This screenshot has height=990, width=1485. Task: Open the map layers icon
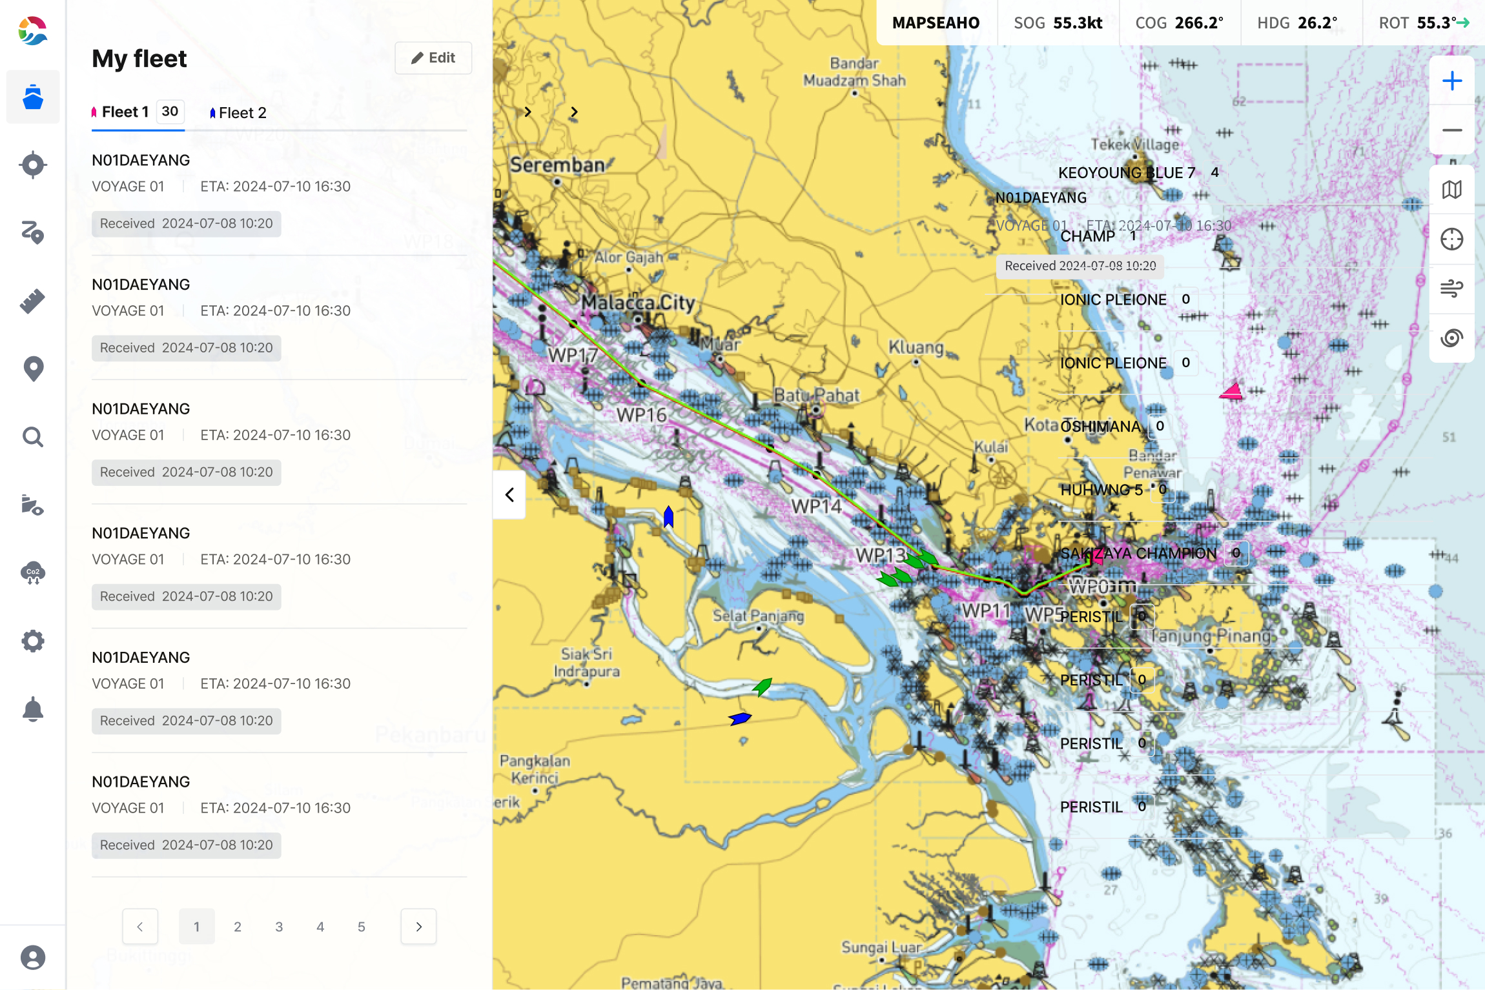click(1452, 190)
